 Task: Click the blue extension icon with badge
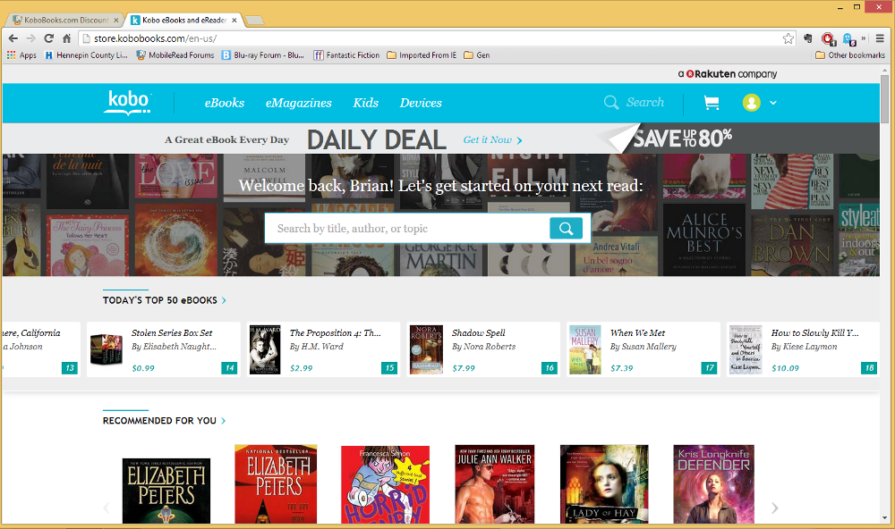click(x=849, y=38)
